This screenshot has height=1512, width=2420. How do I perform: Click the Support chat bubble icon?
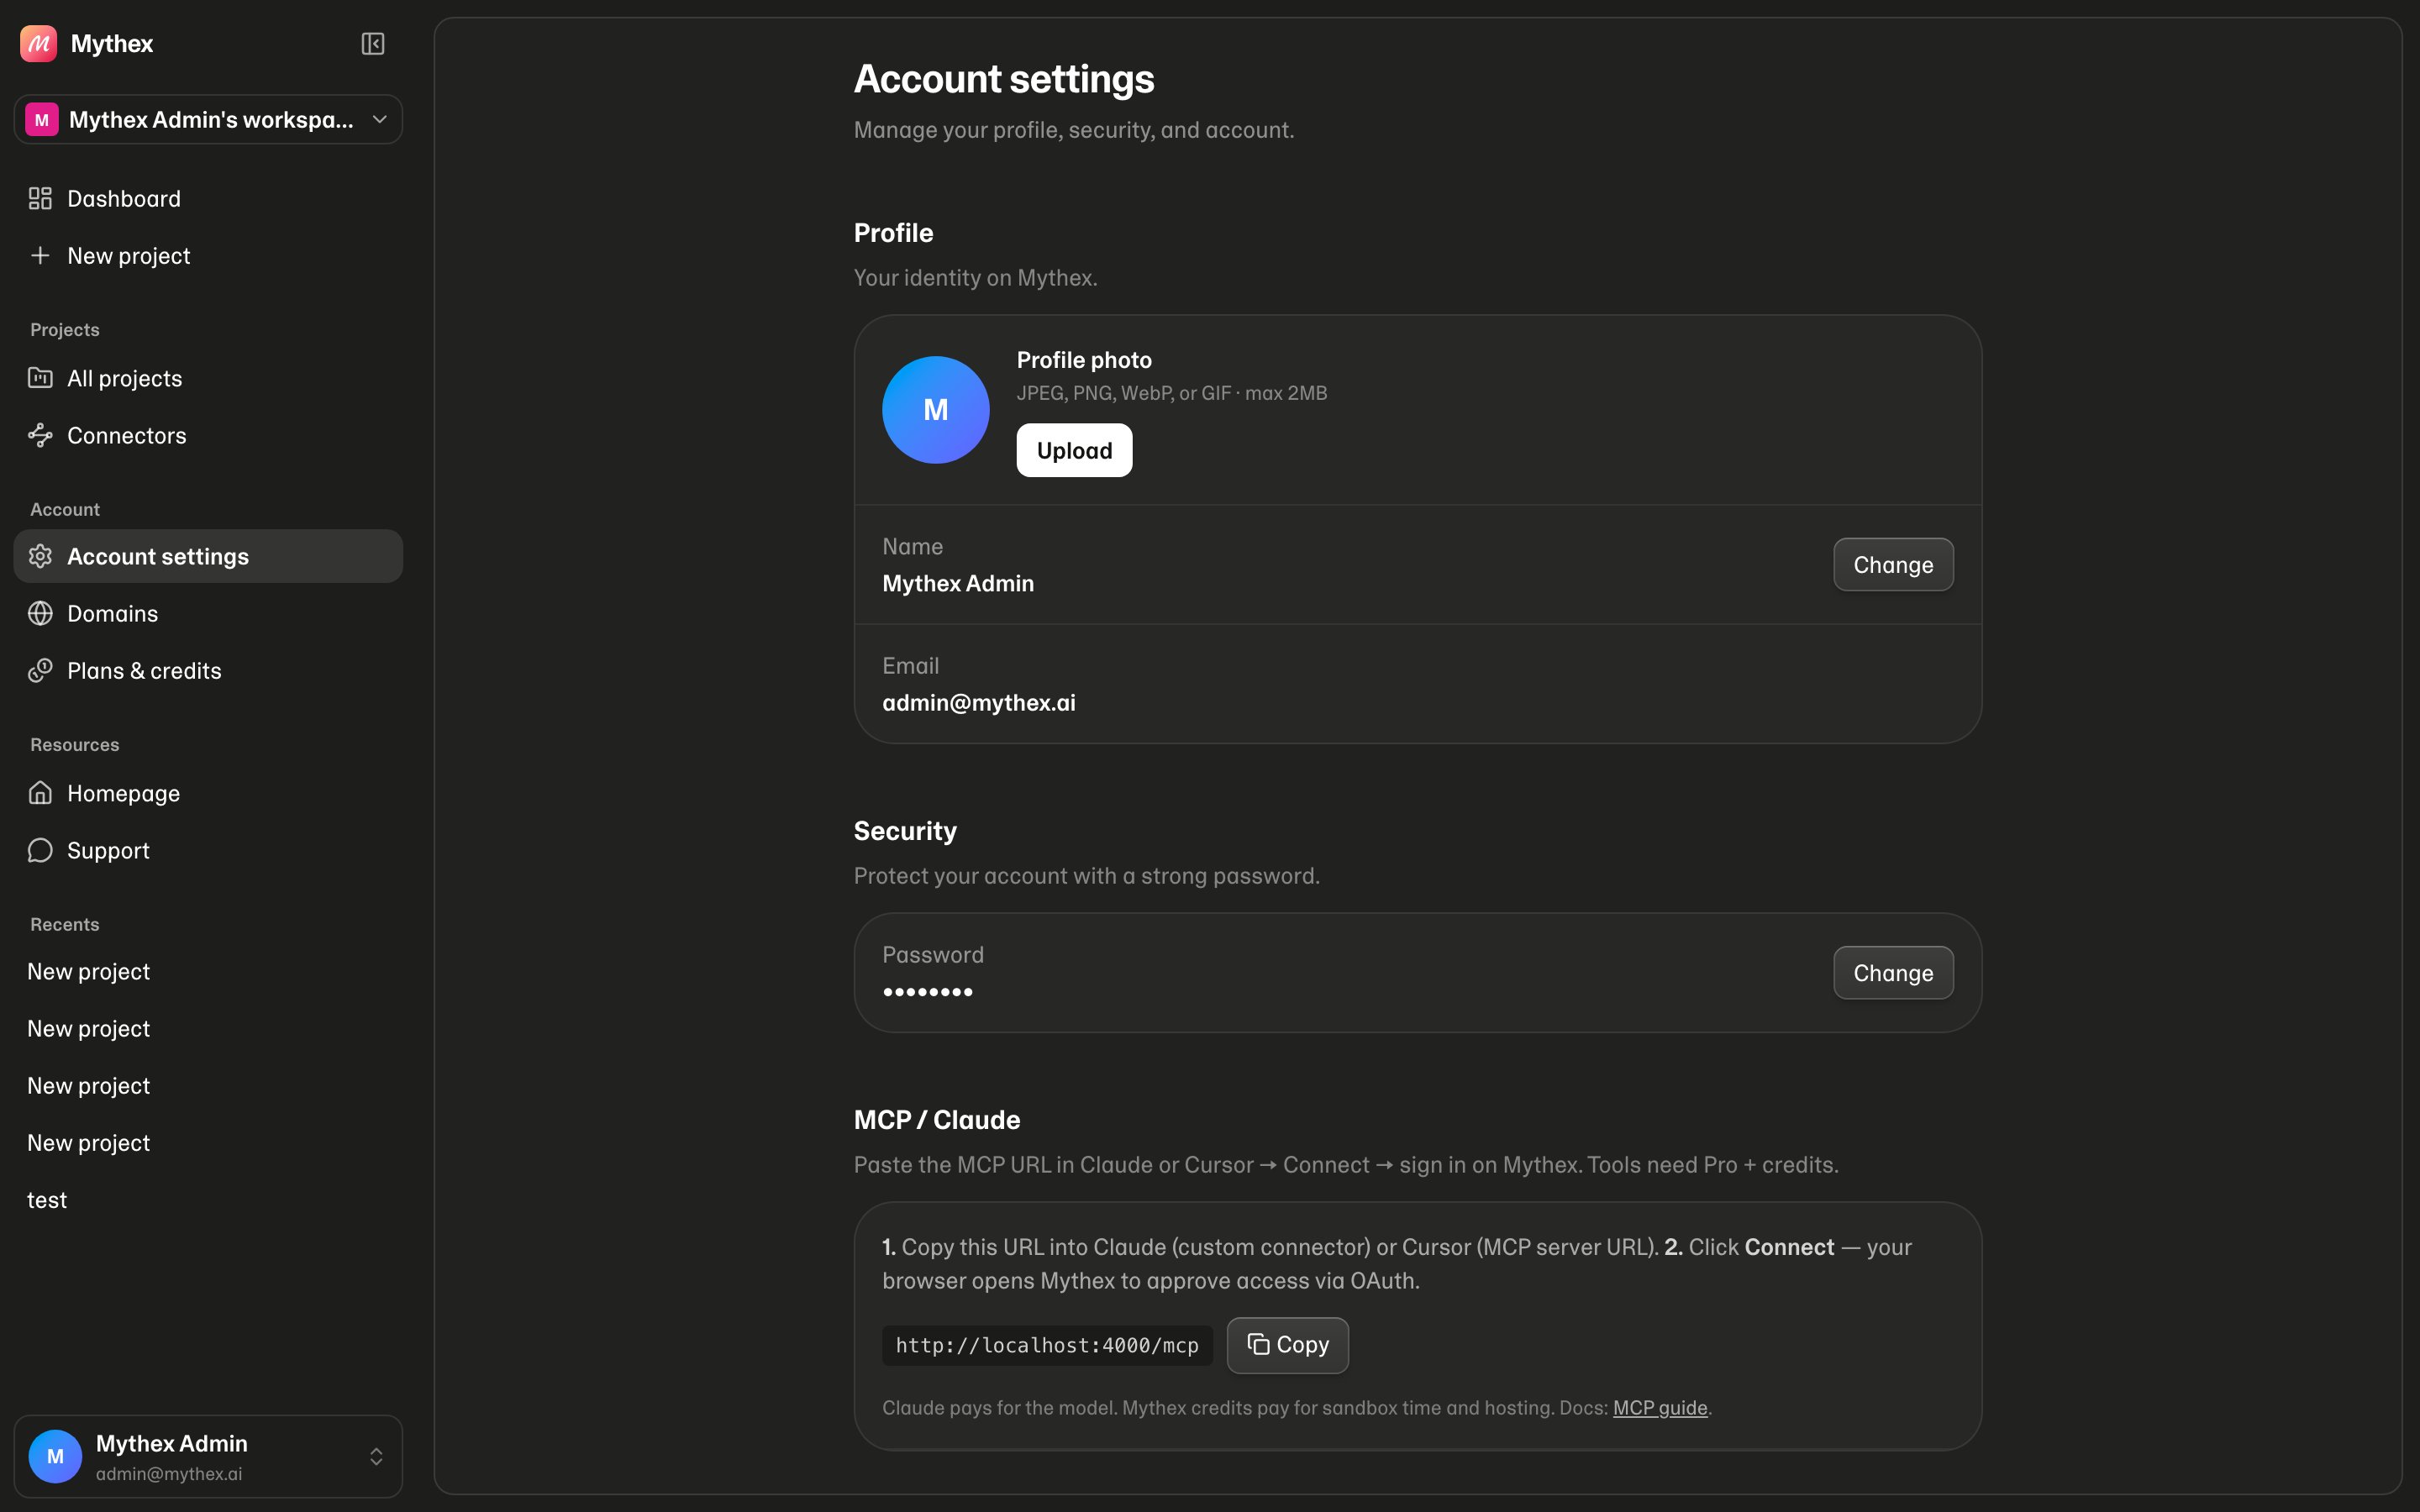[x=40, y=851]
